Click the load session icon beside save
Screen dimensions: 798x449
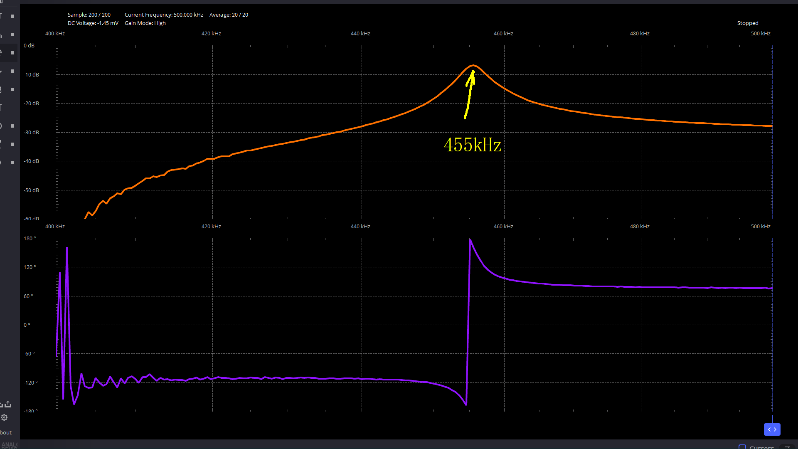1,405
